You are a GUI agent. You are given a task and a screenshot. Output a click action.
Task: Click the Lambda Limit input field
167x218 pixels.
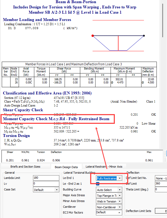(46, 178)
